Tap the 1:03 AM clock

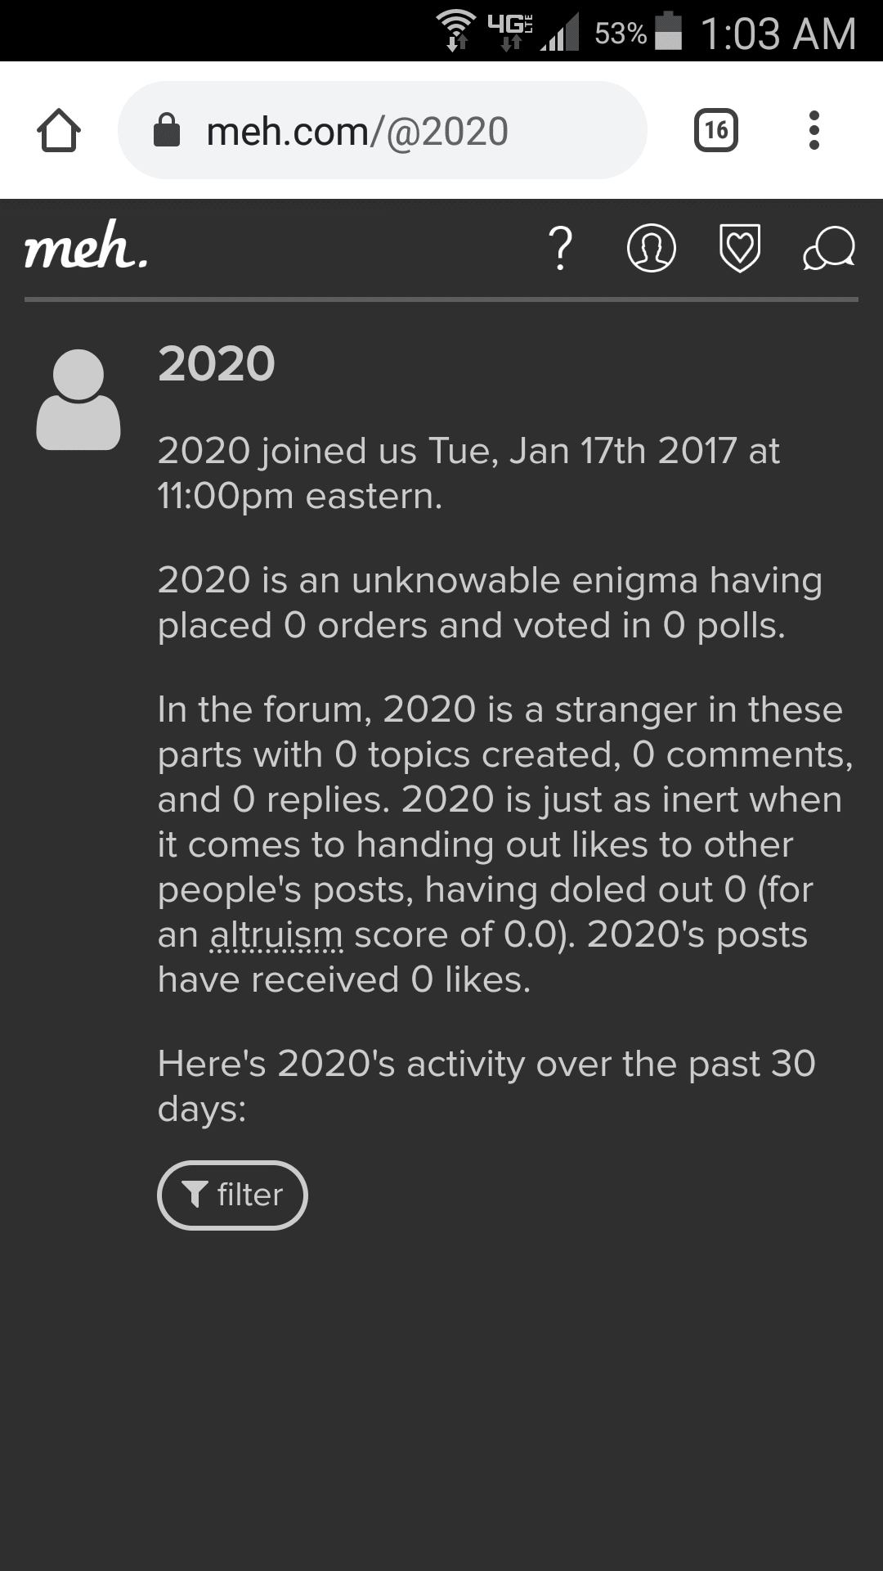[x=778, y=34]
